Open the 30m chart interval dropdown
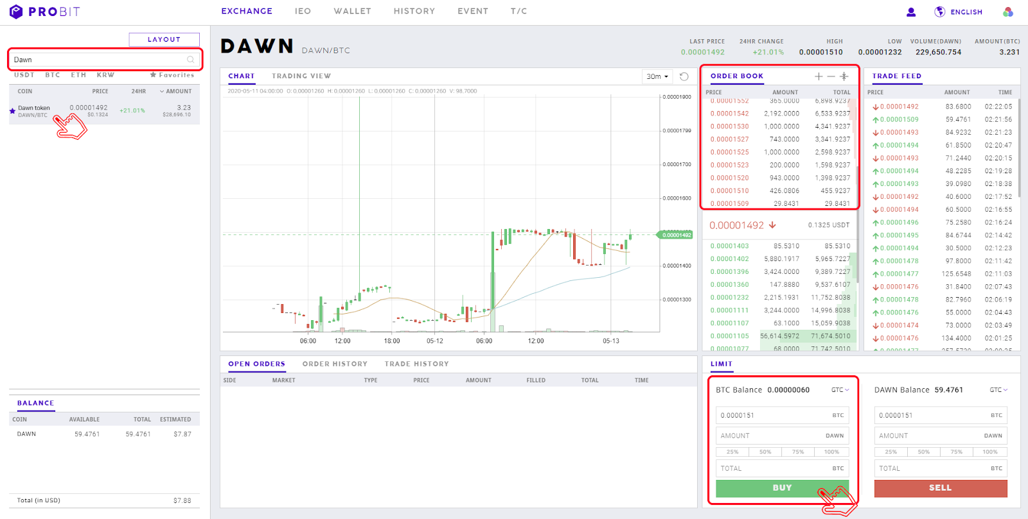Viewport: 1028px width, 519px height. 657,76
